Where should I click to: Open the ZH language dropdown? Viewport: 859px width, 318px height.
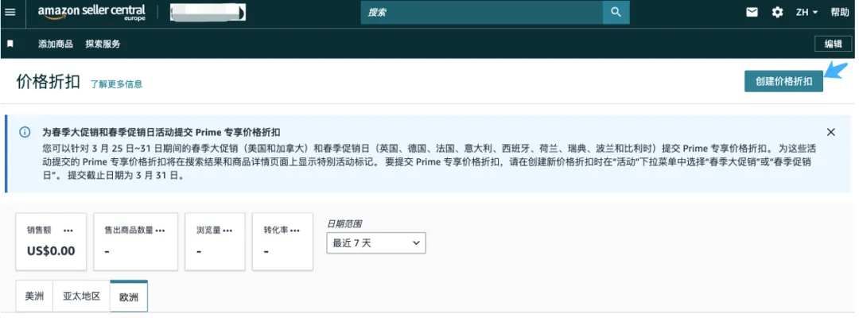807,13
